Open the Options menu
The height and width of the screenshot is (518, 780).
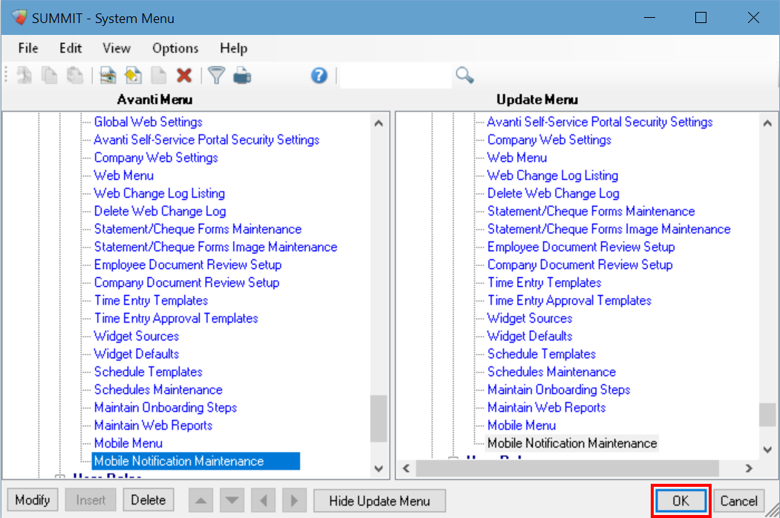tap(175, 48)
